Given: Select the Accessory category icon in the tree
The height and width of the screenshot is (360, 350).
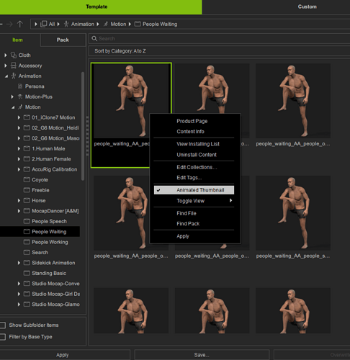Looking at the screenshot, I should click(x=14, y=66).
